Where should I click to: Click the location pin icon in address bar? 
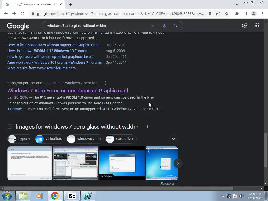210,14
